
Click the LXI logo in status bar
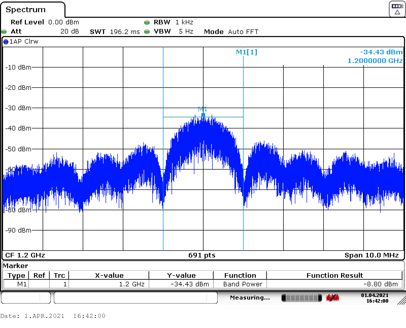pos(333,298)
